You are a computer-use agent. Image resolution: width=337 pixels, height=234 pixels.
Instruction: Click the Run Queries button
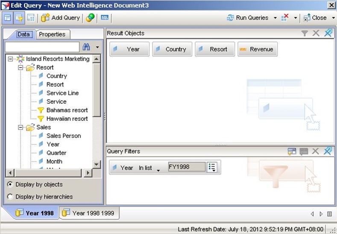tap(247, 18)
